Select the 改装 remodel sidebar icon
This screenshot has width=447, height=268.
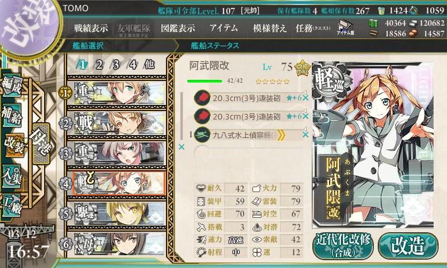tap(13, 146)
